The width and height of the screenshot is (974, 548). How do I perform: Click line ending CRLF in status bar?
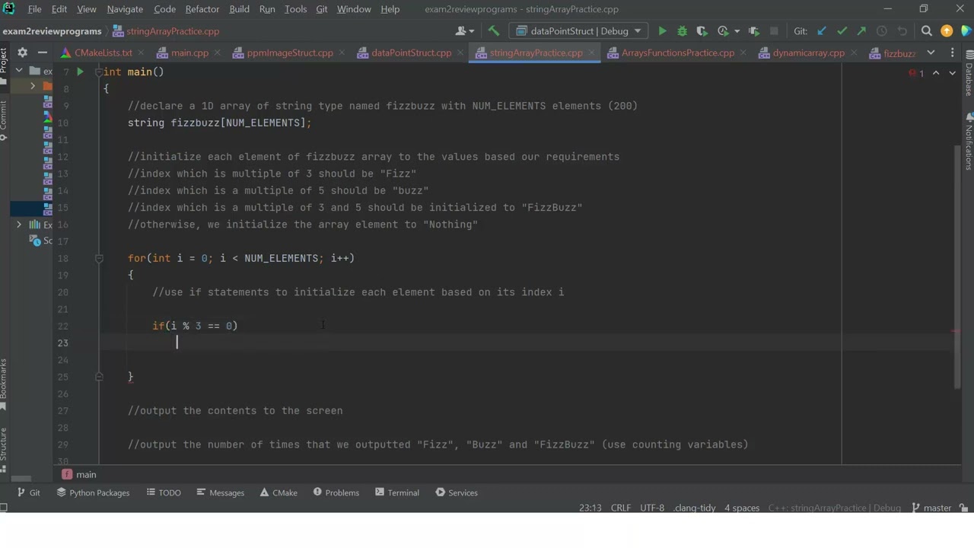(620, 508)
